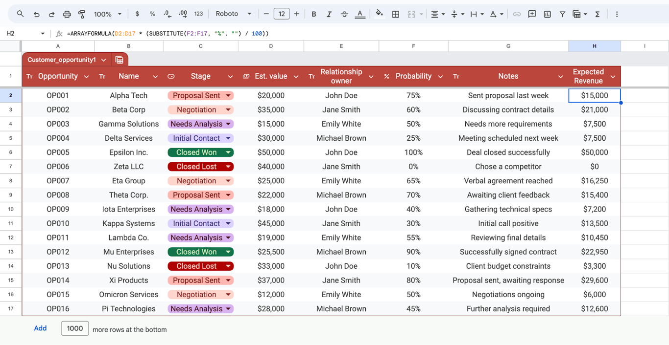Toggle bold formatting
Screen dimensions: 669x345
pyautogui.click(x=314, y=14)
